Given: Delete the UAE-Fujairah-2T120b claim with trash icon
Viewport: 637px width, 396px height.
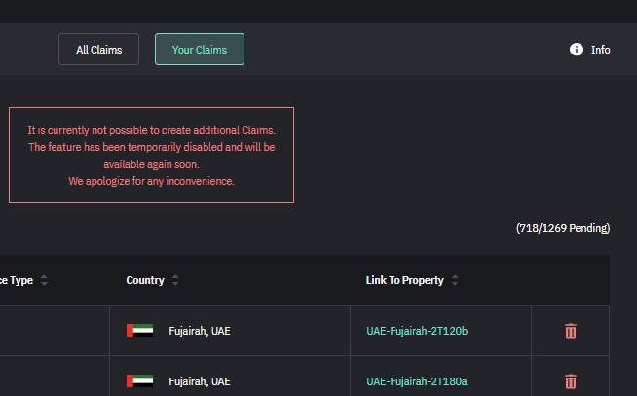Looking at the screenshot, I should [571, 331].
